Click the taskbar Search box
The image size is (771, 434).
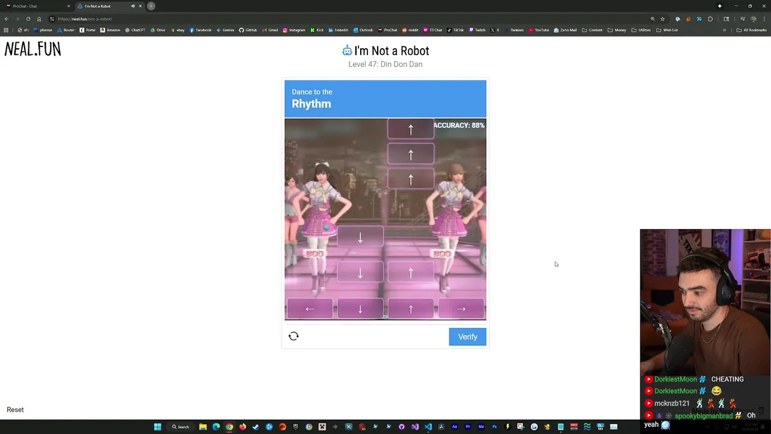181,427
